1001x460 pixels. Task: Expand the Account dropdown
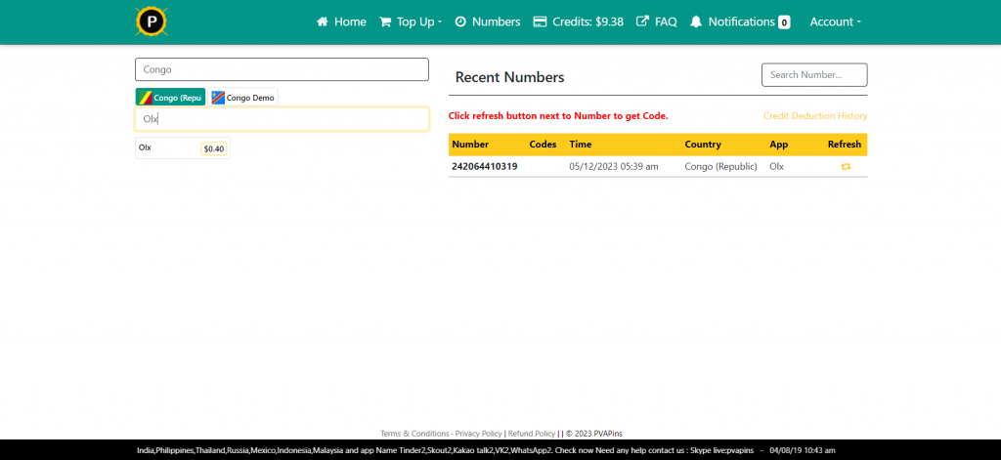pyautogui.click(x=835, y=21)
